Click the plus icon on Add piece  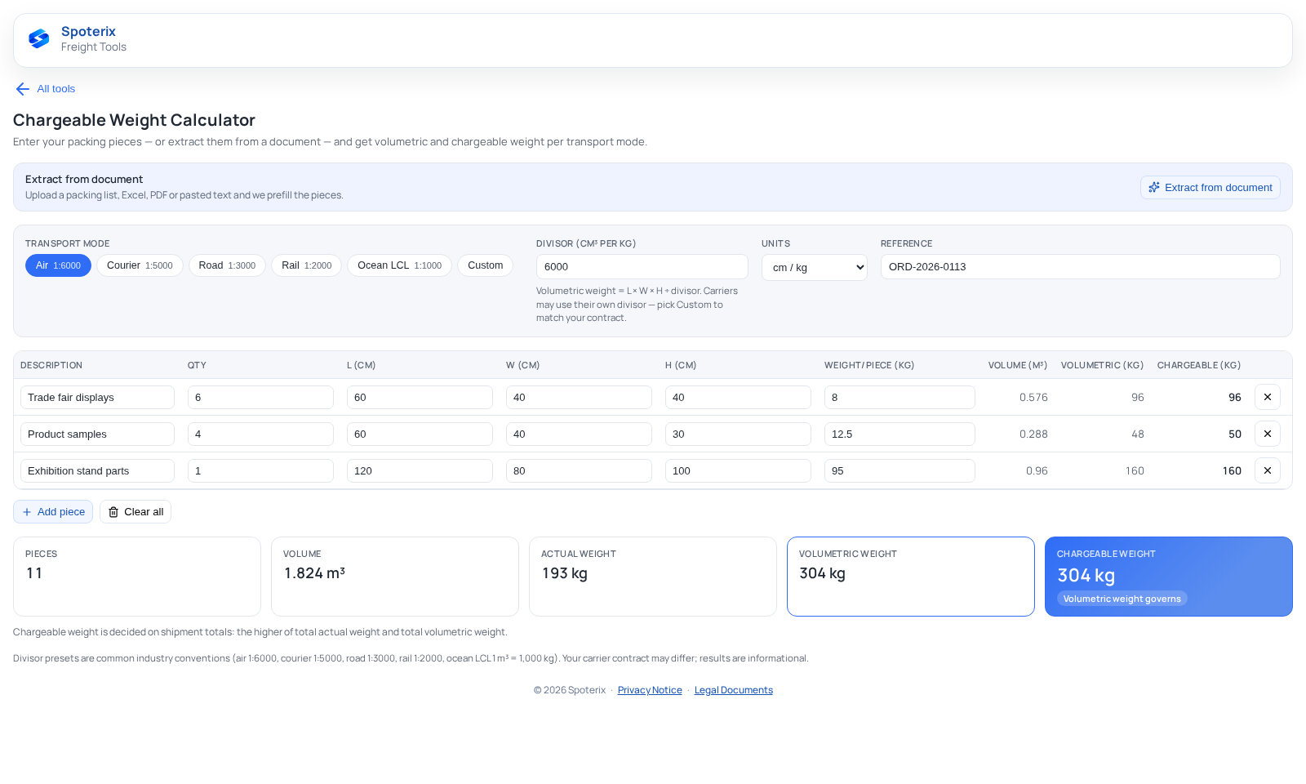pos(27,512)
